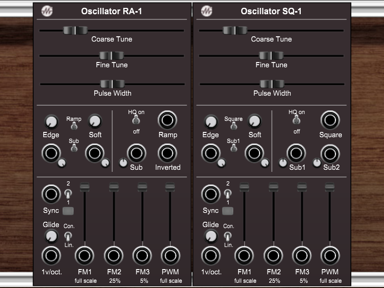This screenshot has width=384, height=288.
Task: Toggle the Con./Lin. glide switch on SQ-1
Action: (x=228, y=236)
